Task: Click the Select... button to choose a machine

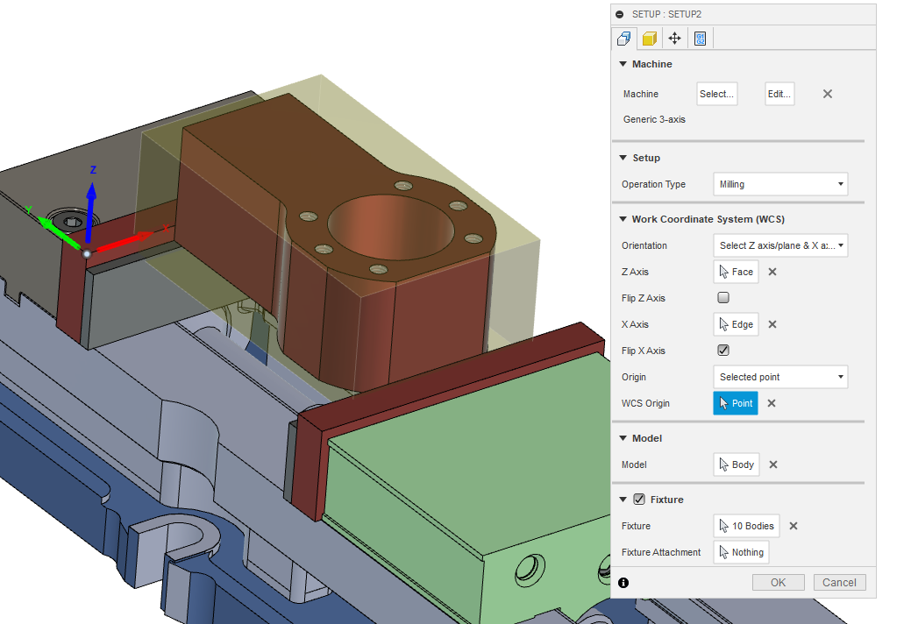Action: point(716,94)
